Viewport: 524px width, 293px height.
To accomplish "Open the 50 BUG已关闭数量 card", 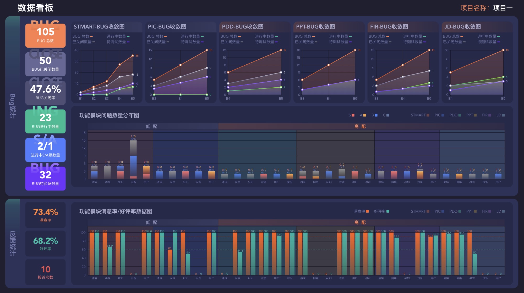I will click(x=45, y=64).
